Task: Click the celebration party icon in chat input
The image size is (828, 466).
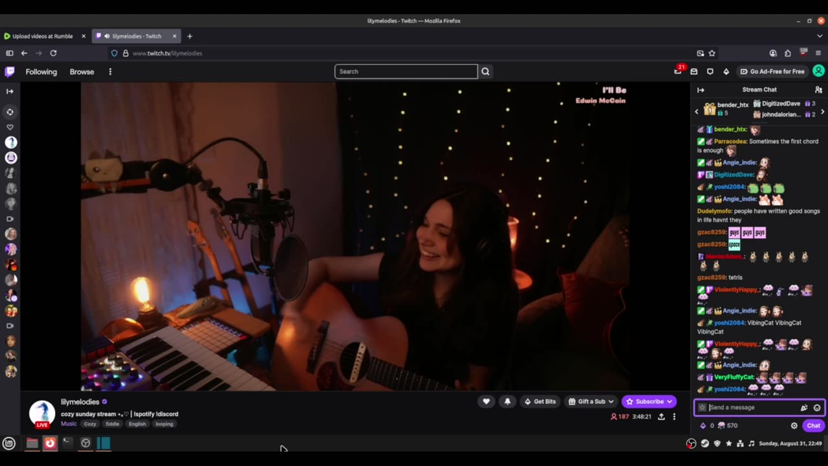Action: coord(804,408)
